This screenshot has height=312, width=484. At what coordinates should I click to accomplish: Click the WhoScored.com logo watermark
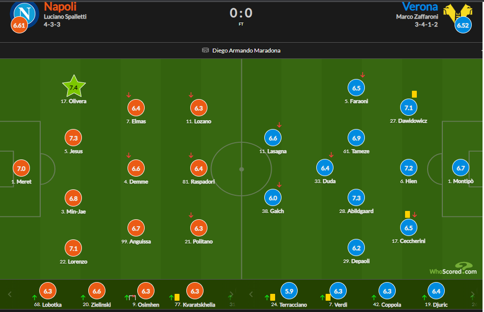tap(453, 269)
